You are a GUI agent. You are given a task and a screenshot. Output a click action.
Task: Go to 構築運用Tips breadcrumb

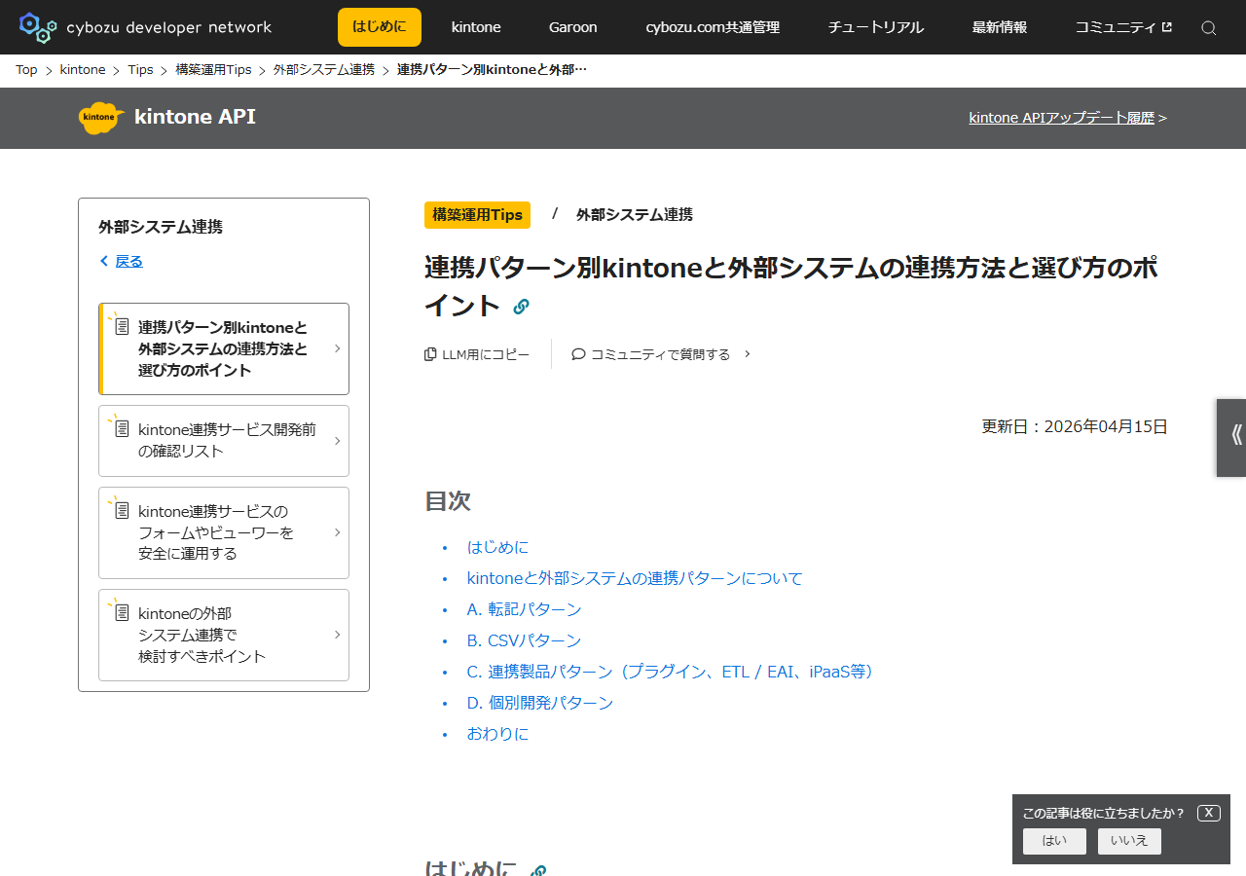click(x=213, y=70)
